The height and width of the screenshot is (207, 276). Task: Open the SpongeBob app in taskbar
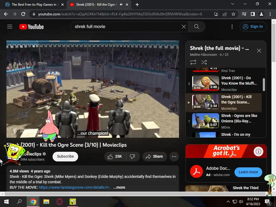click(x=73, y=202)
